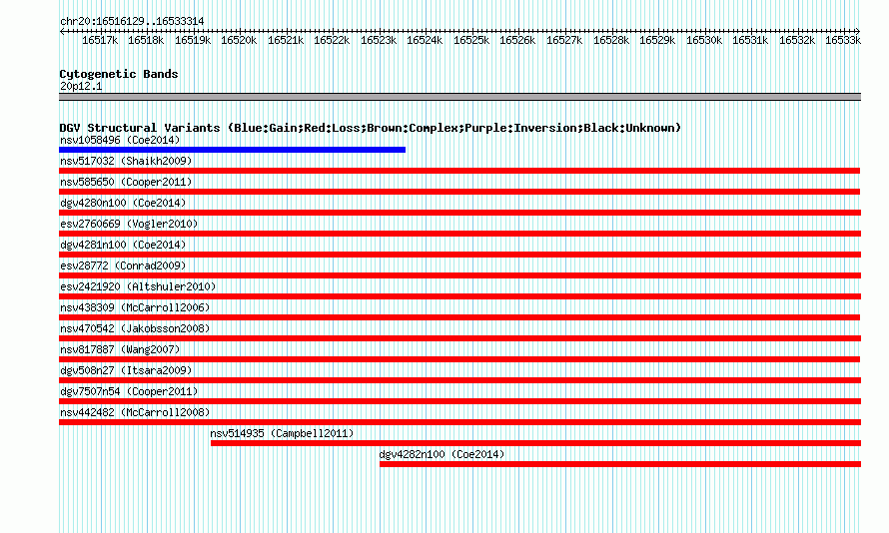Screen dimensions: 889x533
Task: Select dgv4282n100 (Coe2014) label
Action: pos(442,454)
